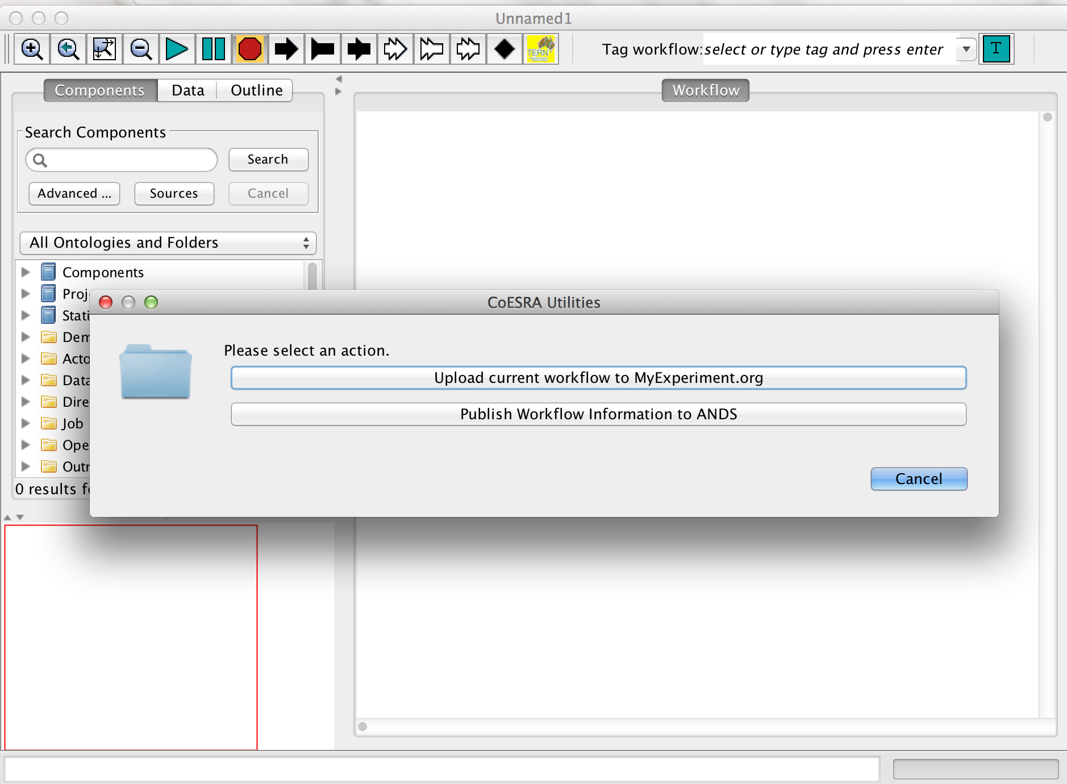This screenshot has width=1067, height=784.
Task: Click the white outlined left-arrow port icon
Action: point(468,49)
